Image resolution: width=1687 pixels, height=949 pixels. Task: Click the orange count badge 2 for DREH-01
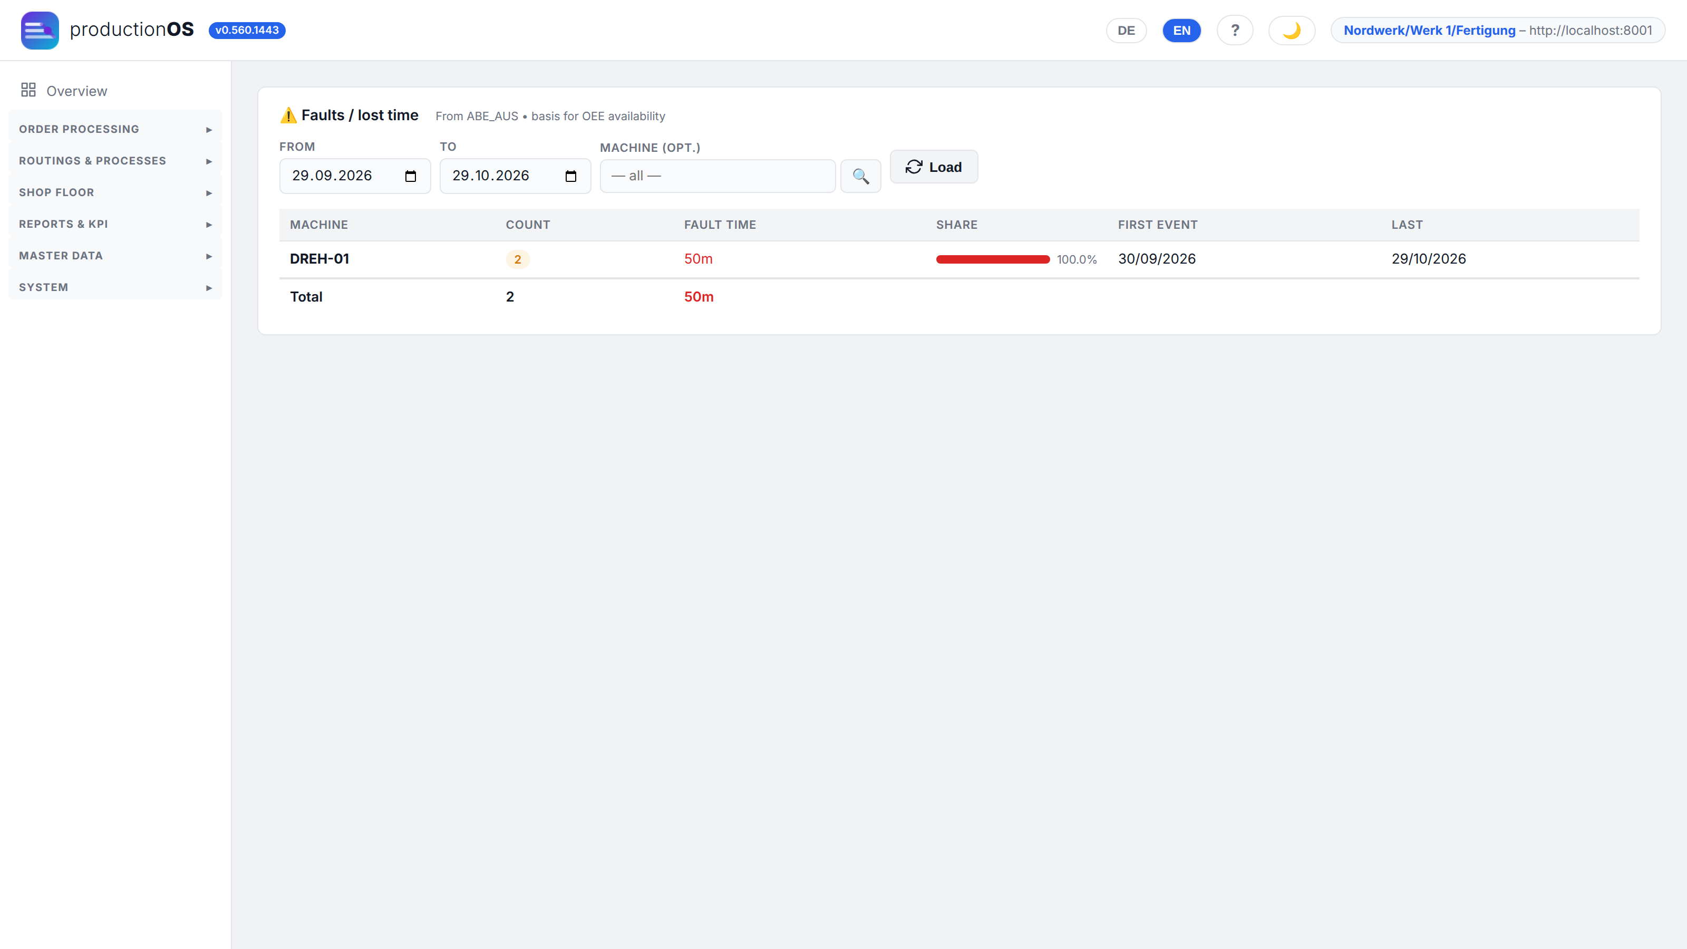517,259
